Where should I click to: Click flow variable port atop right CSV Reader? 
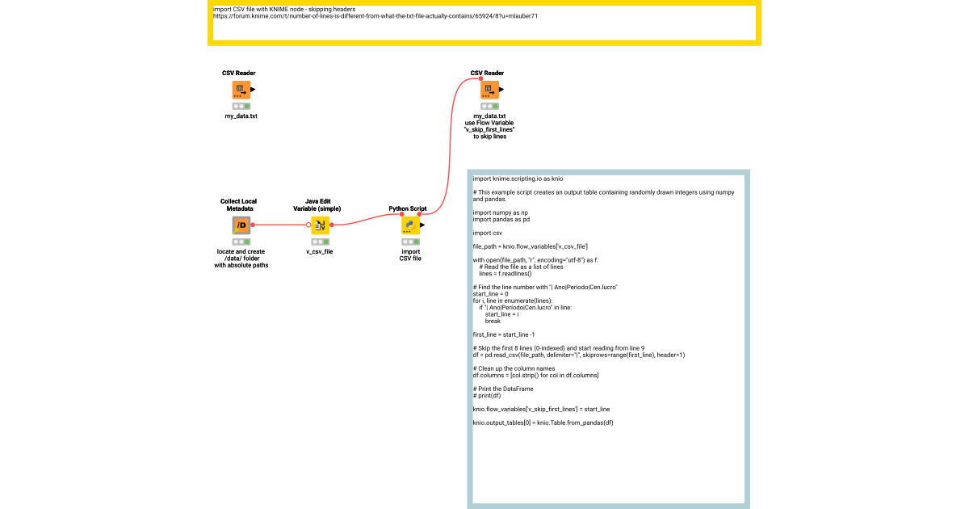click(x=480, y=78)
